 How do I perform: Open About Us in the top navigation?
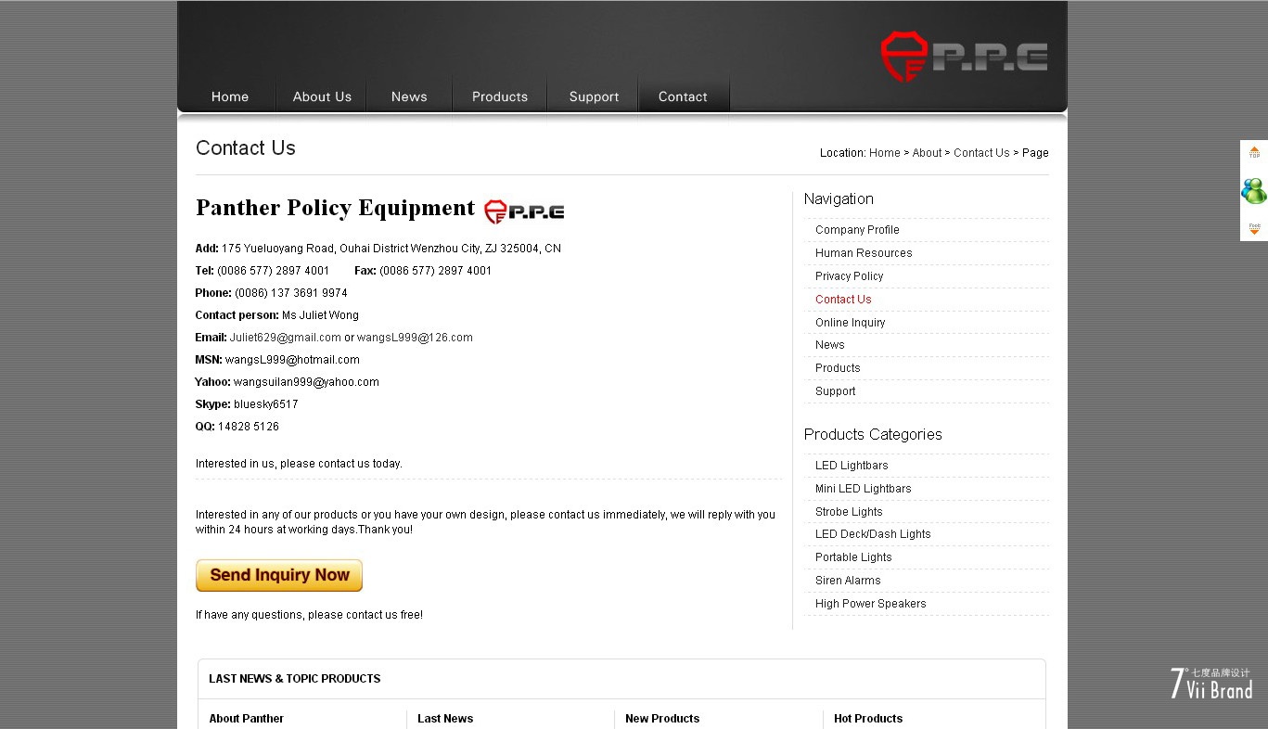click(x=322, y=96)
